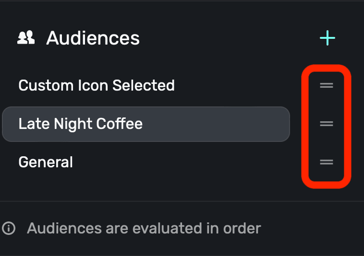
Task: Click the word "Audiences" in the header
Action: (93, 38)
